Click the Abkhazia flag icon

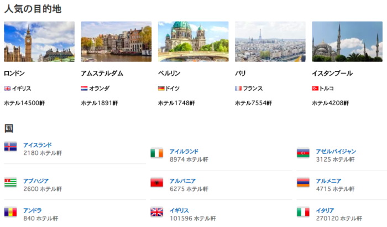[11, 183]
